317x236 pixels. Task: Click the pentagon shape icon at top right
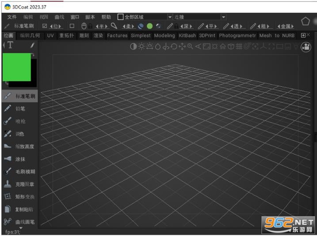305,21
